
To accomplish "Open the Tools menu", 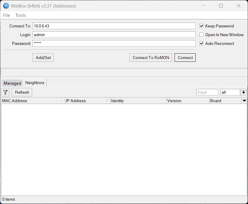I will tap(20, 15).
